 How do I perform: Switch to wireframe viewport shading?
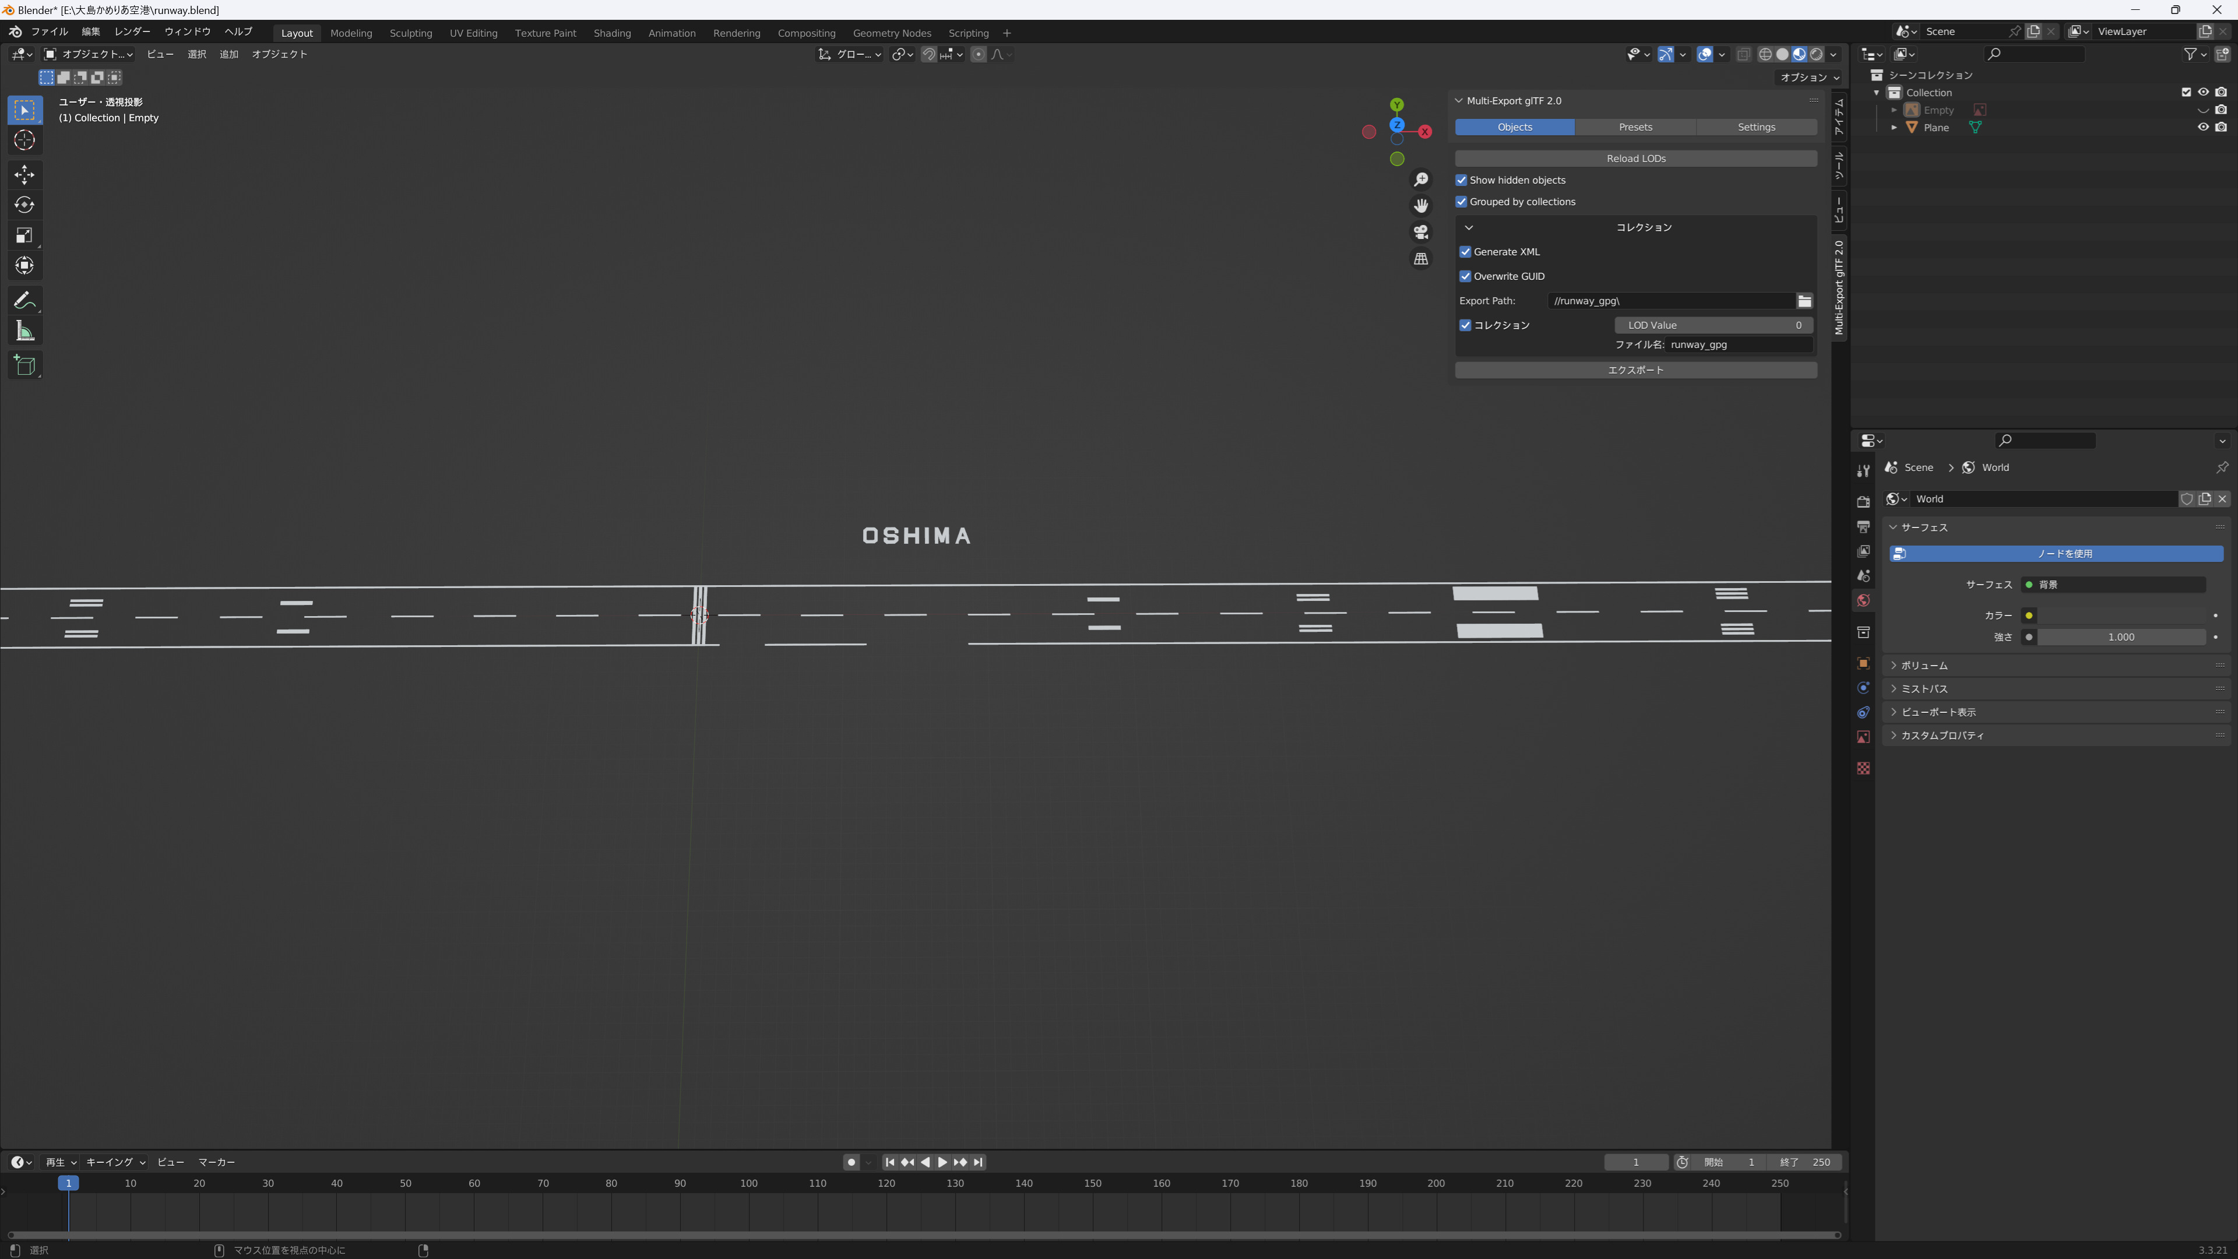(1765, 54)
